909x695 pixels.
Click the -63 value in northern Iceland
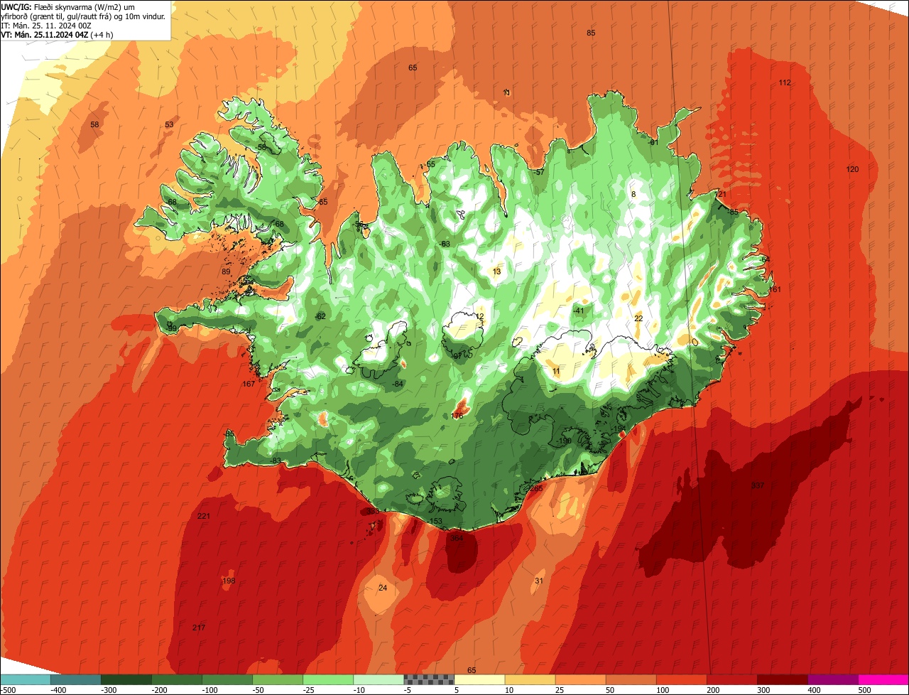(445, 244)
